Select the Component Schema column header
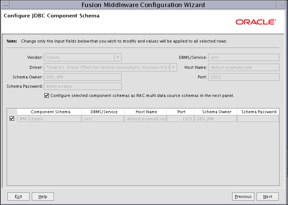 (50, 112)
